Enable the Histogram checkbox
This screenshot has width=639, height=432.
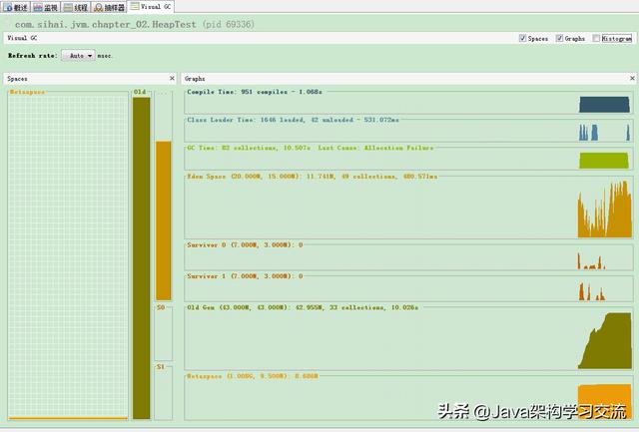tap(596, 38)
